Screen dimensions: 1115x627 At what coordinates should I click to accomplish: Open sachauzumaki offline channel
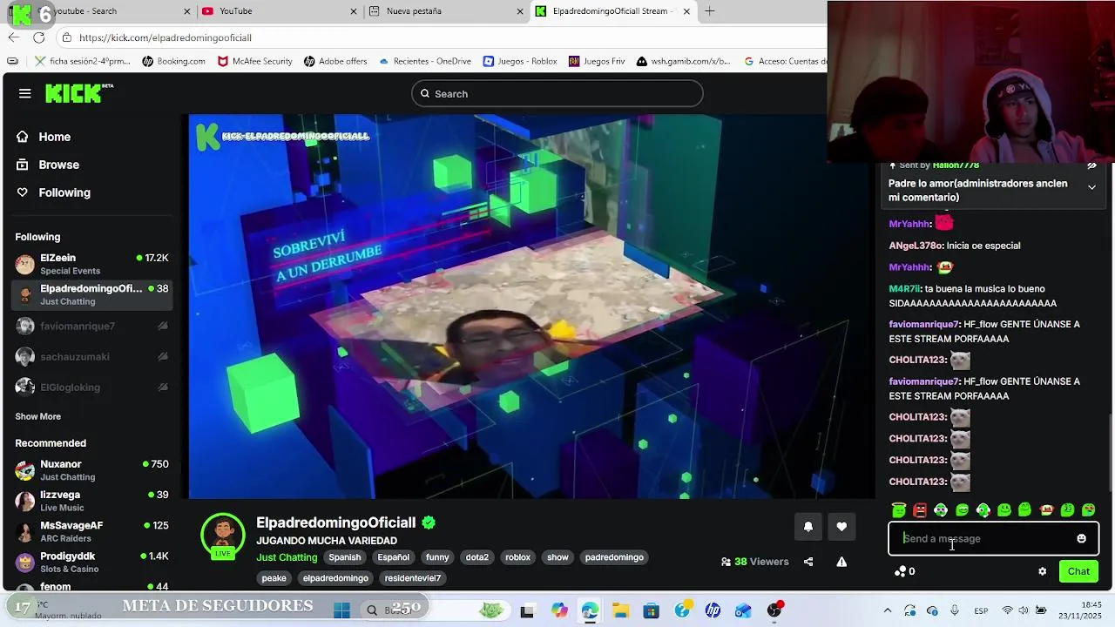(92, 356)
